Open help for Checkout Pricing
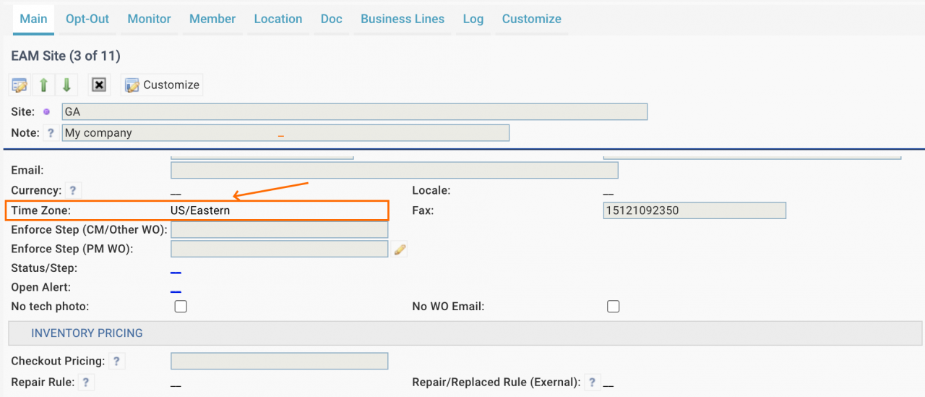925x397 pixels. click(x=116, y=361)
